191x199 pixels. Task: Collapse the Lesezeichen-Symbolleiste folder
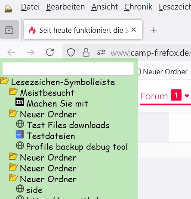(x=58, y=82)
